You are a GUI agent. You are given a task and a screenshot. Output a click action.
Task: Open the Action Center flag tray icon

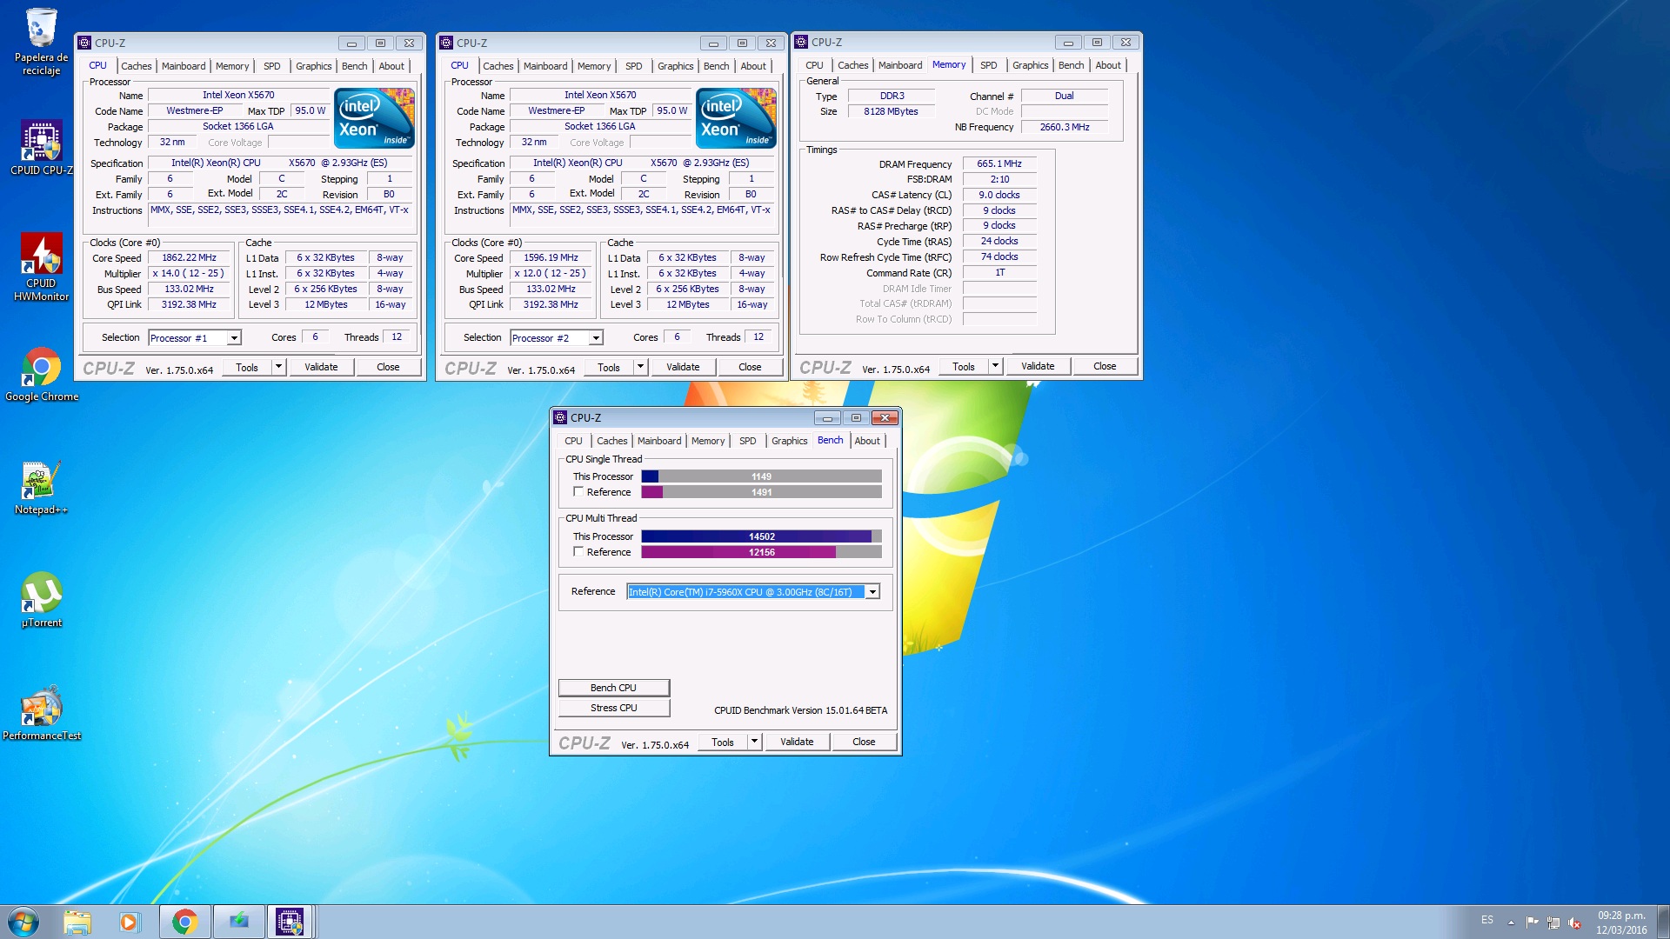1532,922
